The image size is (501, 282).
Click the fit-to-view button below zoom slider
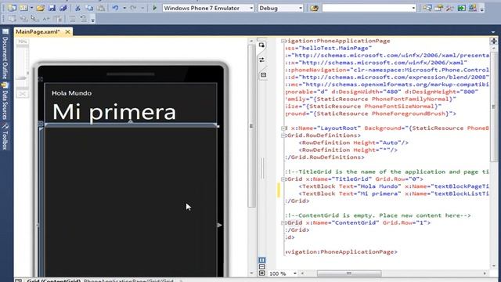click(x=23, y=94)
